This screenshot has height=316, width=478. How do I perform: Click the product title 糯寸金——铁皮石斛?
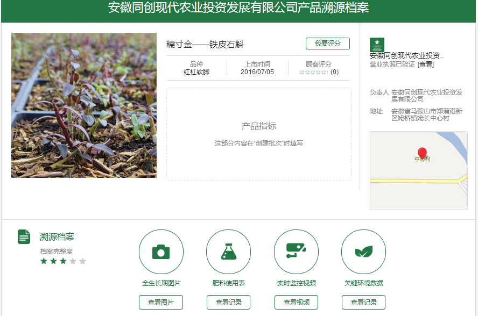205,45
